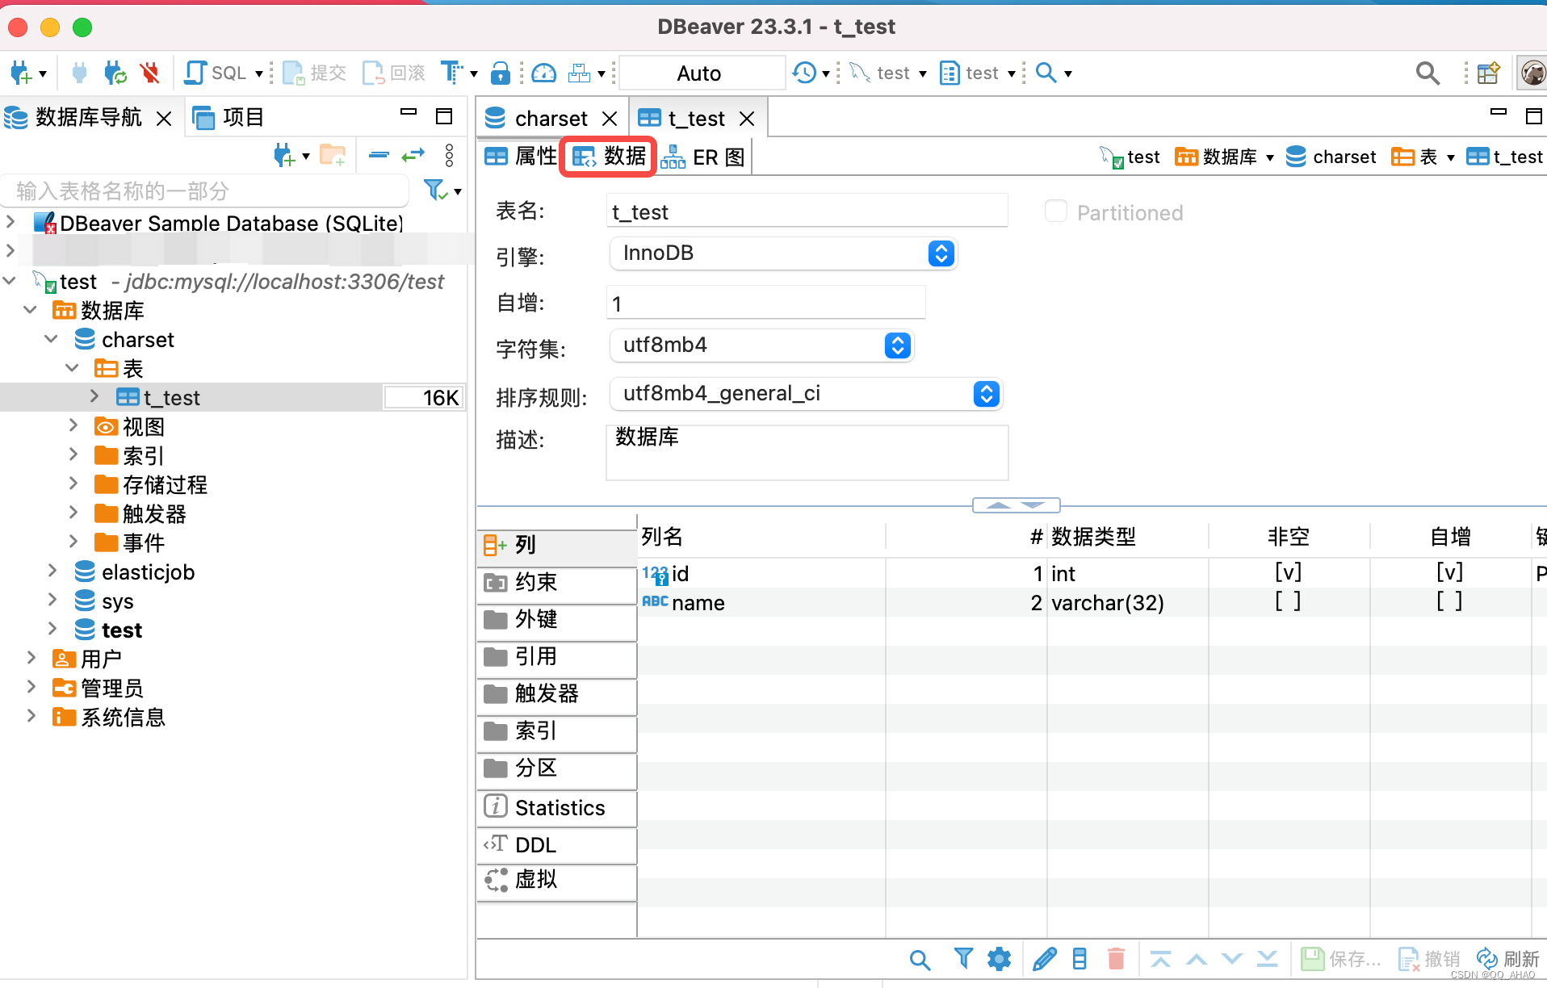This screenshot has height=988, width=1547.
Task: Open the ER 图 tab
Action: (x=704, y=157)
